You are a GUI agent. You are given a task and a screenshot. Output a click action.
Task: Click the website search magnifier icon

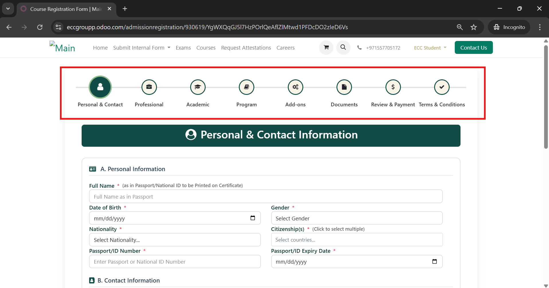[343, 48]
